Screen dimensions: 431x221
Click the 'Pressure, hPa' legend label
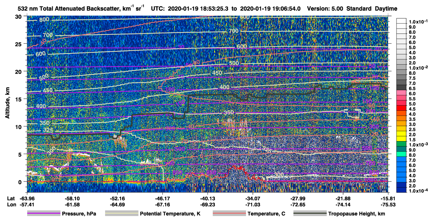79,214
